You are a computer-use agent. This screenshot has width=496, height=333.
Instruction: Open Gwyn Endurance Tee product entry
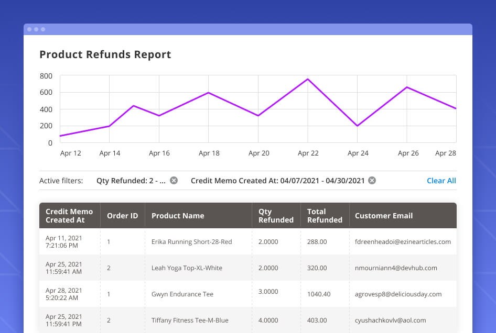coord(182,294)
